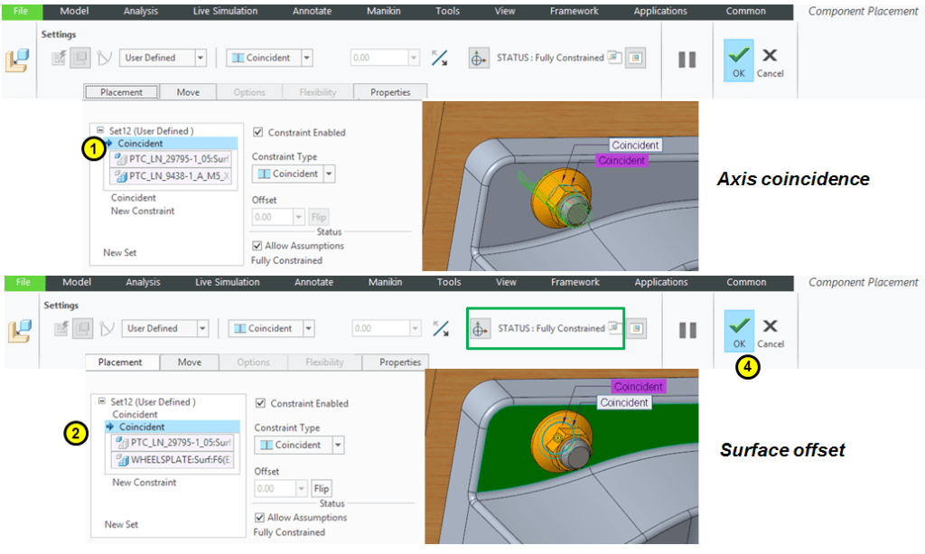Image resolution: width=925 pixels, height=554 pixels.
Task: Toggle Constraint Enabled in the lower panel
Action: (x=260, y=403)
